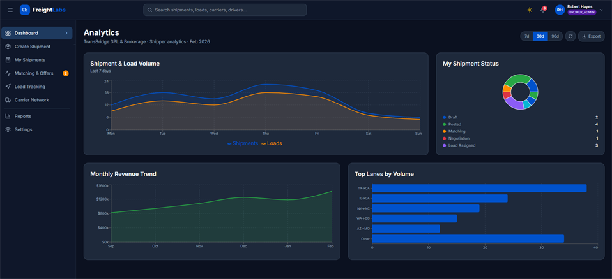The height and width of the screenshot is (279, 612).
Task: Click the Create Shipment box icon
Action: 8,46
